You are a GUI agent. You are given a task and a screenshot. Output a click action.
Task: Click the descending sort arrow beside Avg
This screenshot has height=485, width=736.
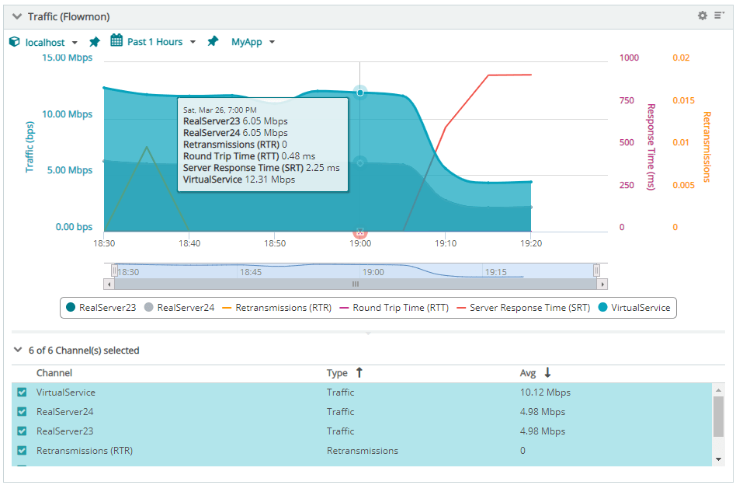click(547, 373)
